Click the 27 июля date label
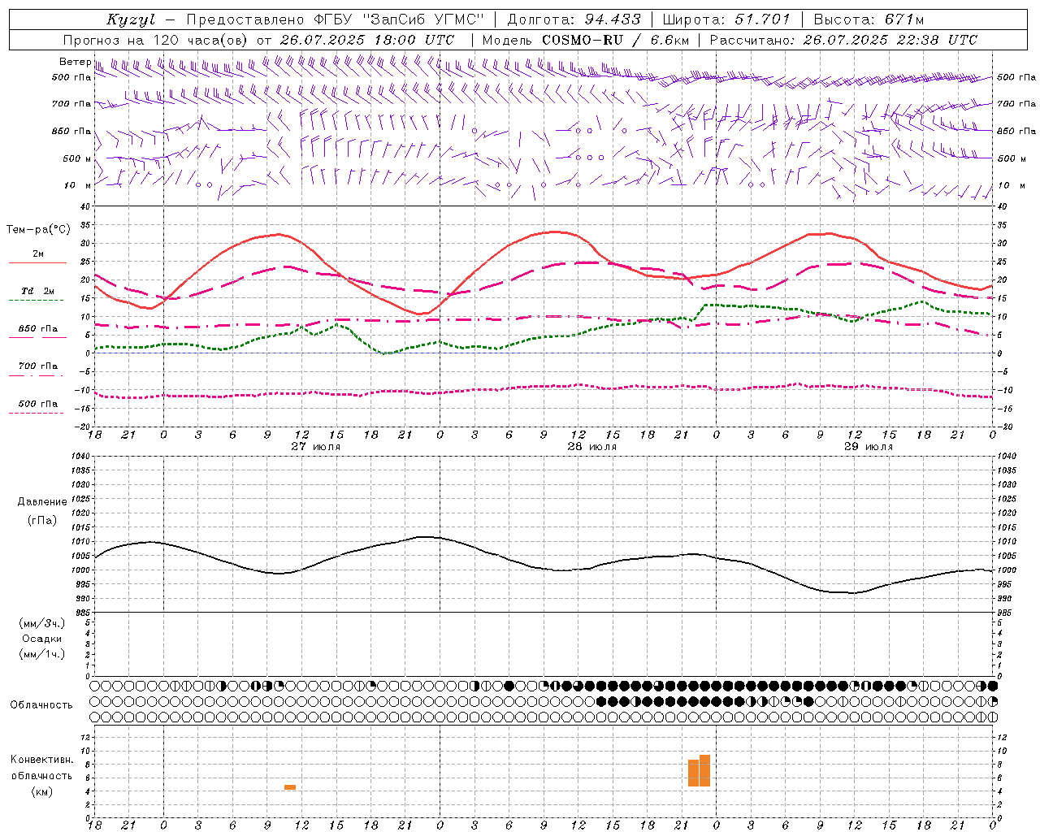1040x832 pixels. pos(316,447)
